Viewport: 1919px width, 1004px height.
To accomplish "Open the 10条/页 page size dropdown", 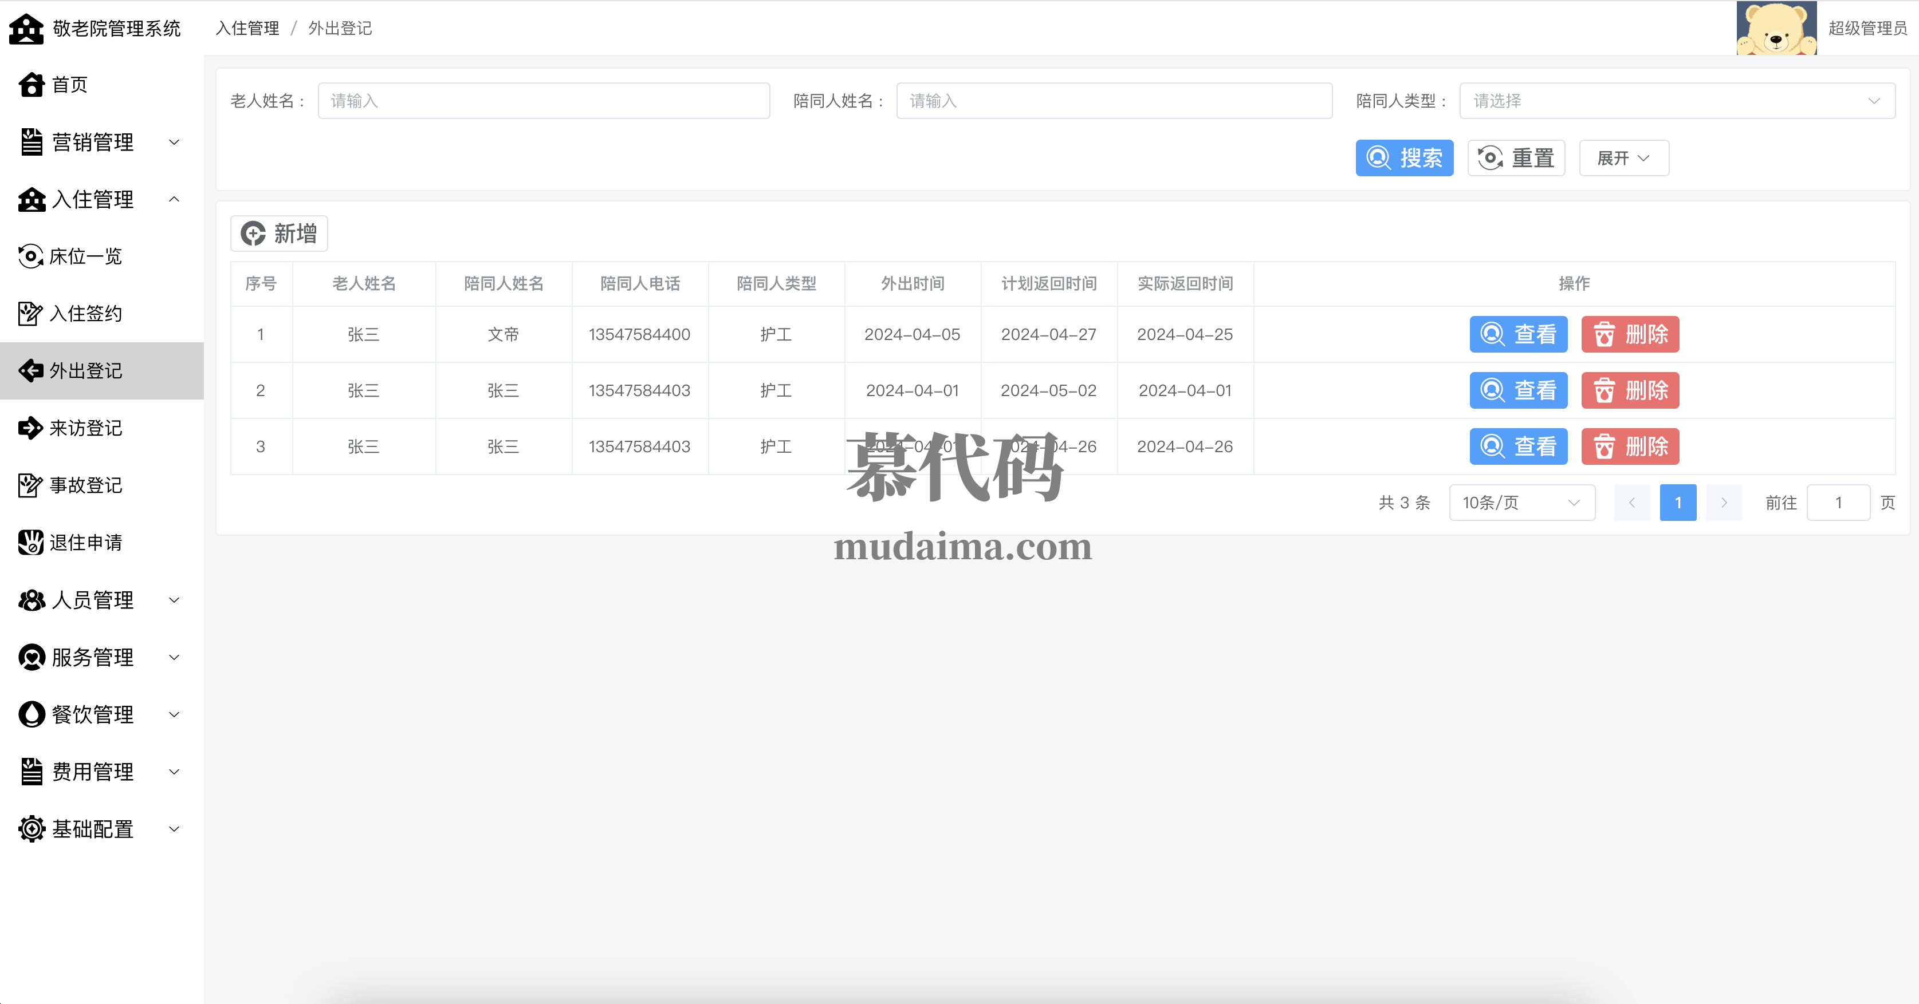I will pos(1521,503).
